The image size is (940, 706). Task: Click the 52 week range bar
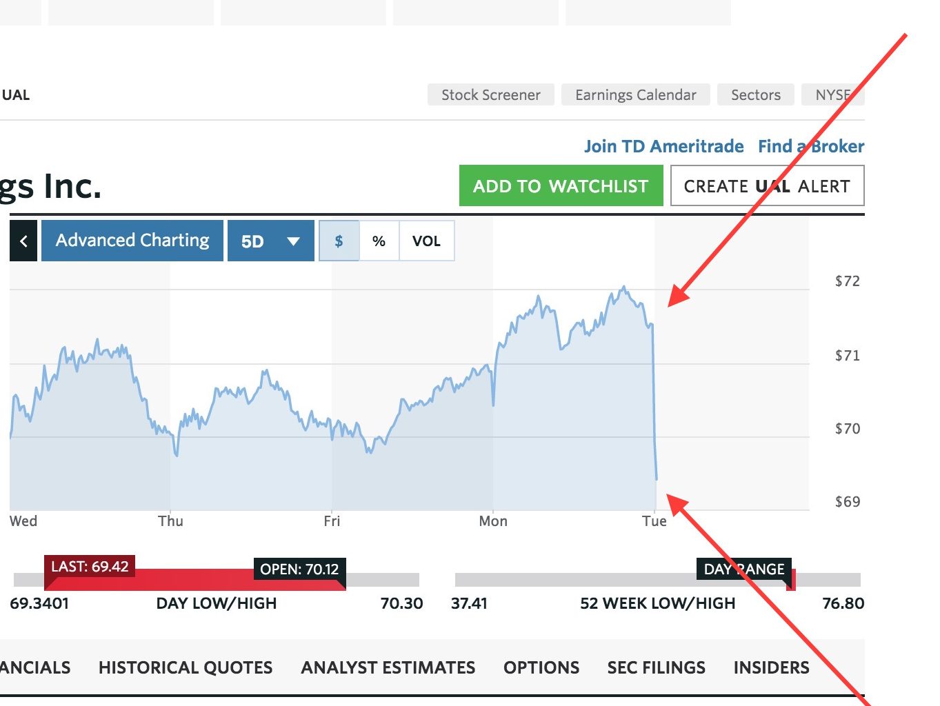click(x=657, y=580)
